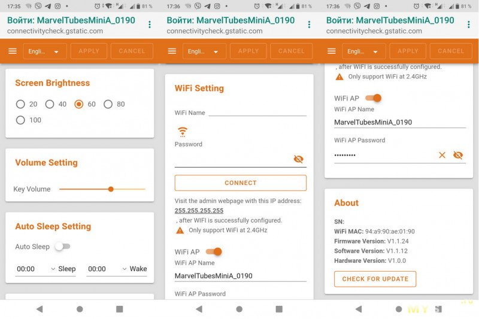Enable the Auto Sleep switch
The height and width of the screenshot is (319, 479).
coord(62,247)
